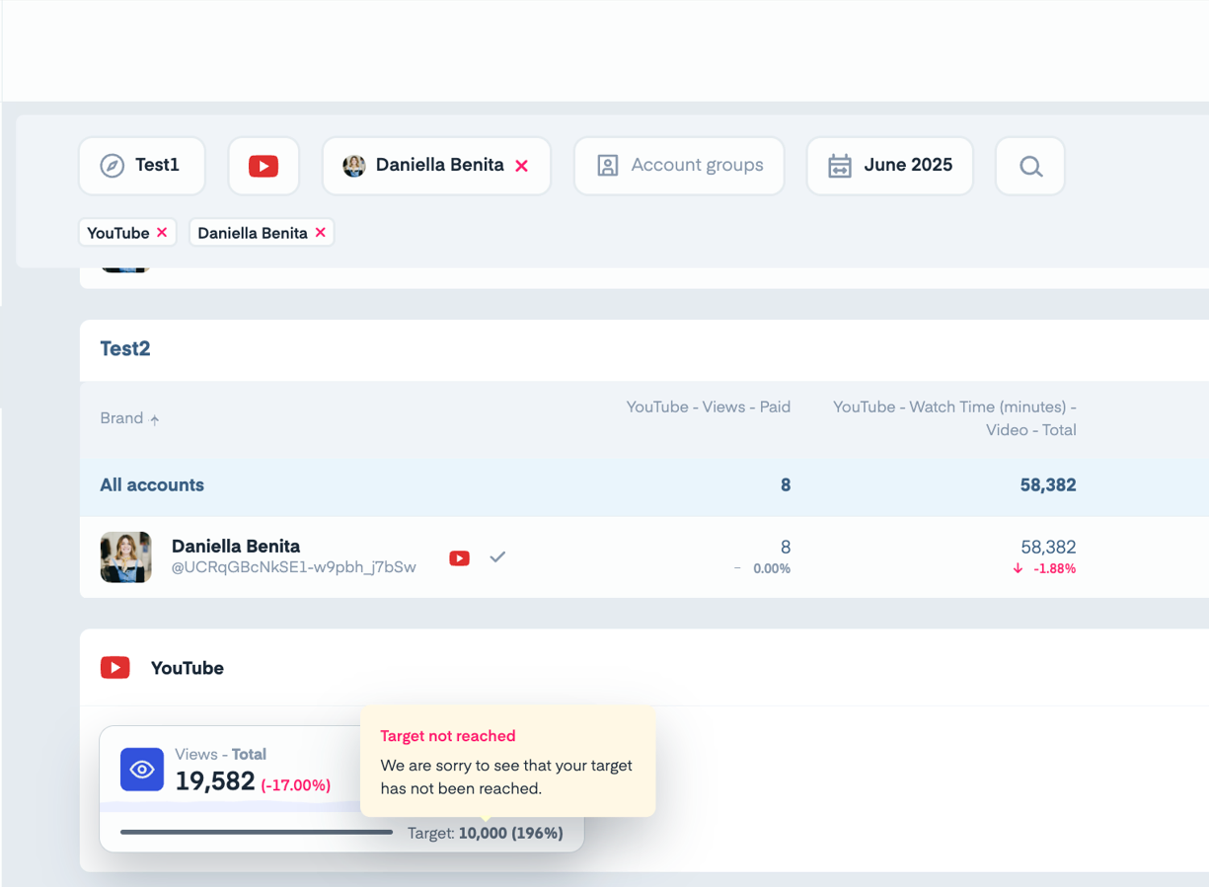Click the eye icon on Views card

tap(142, 770)
